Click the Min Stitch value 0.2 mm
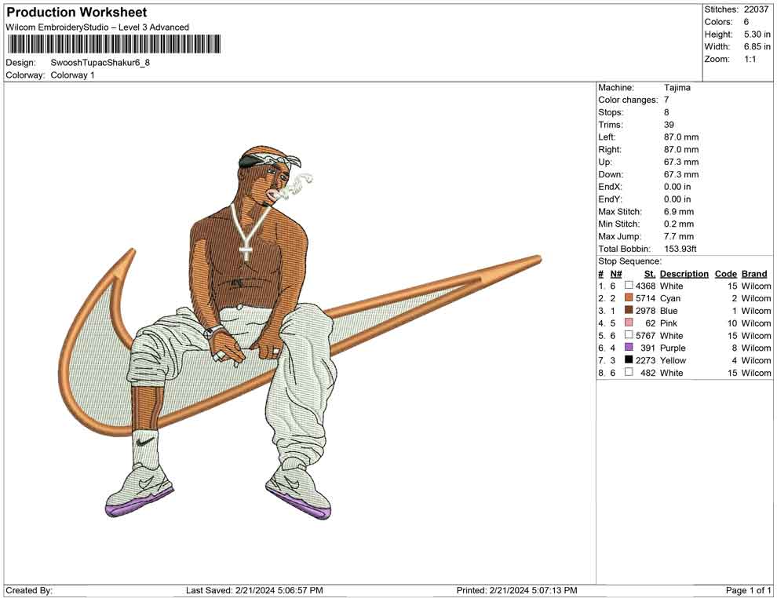Image resolution: width=777 pixels, height=598 pixels. 679,224
